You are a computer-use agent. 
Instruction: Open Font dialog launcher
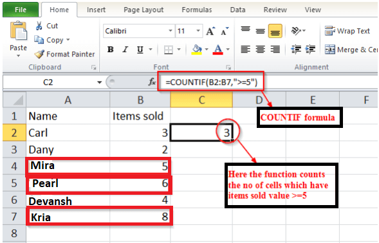pyautogui.click(x=228, y=67)
